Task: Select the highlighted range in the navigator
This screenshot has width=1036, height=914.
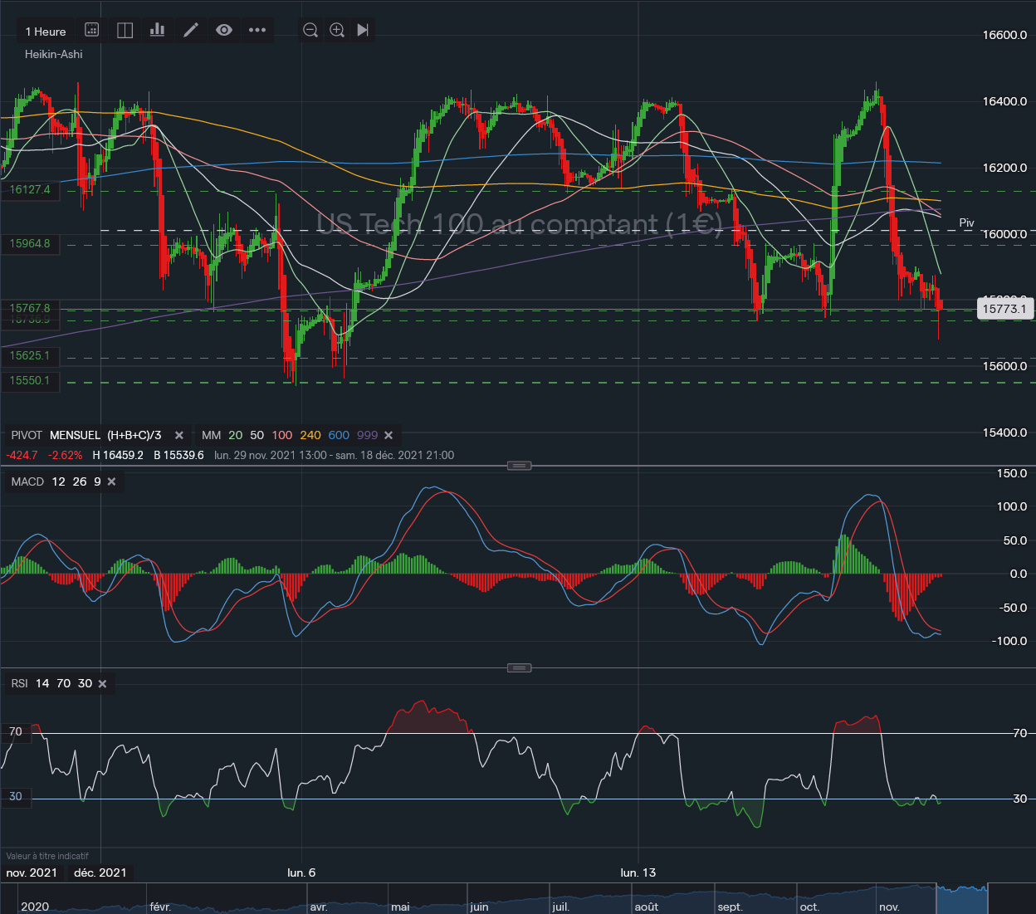Action: coord(962,899)
